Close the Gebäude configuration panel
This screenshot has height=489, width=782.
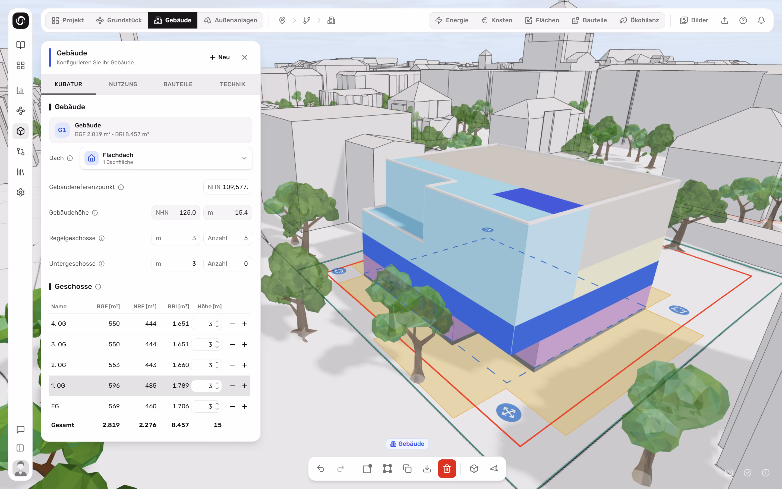click(245, 57)
